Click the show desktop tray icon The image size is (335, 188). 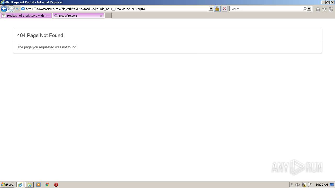point(332,185)
